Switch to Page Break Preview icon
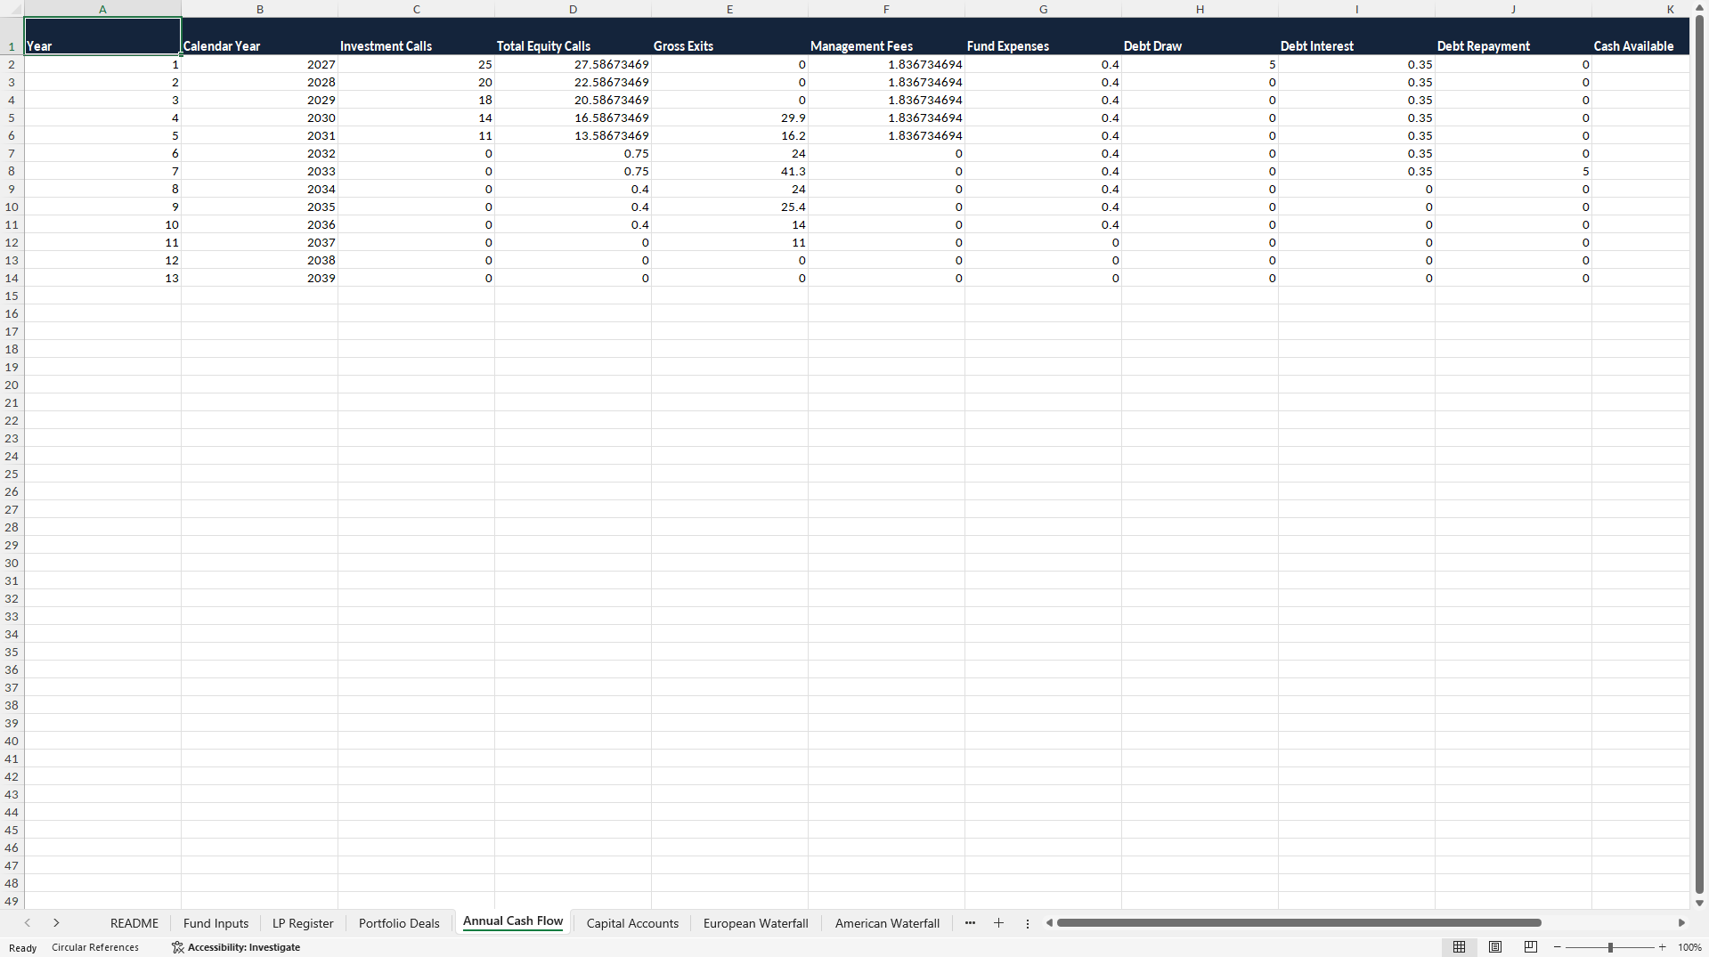 1531,947
